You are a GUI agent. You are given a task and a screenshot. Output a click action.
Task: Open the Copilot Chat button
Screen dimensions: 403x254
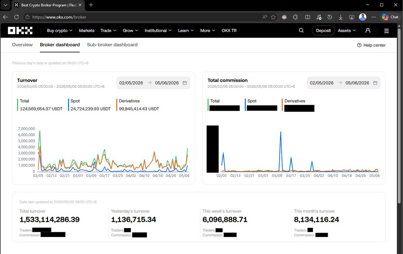click(390, 17)
